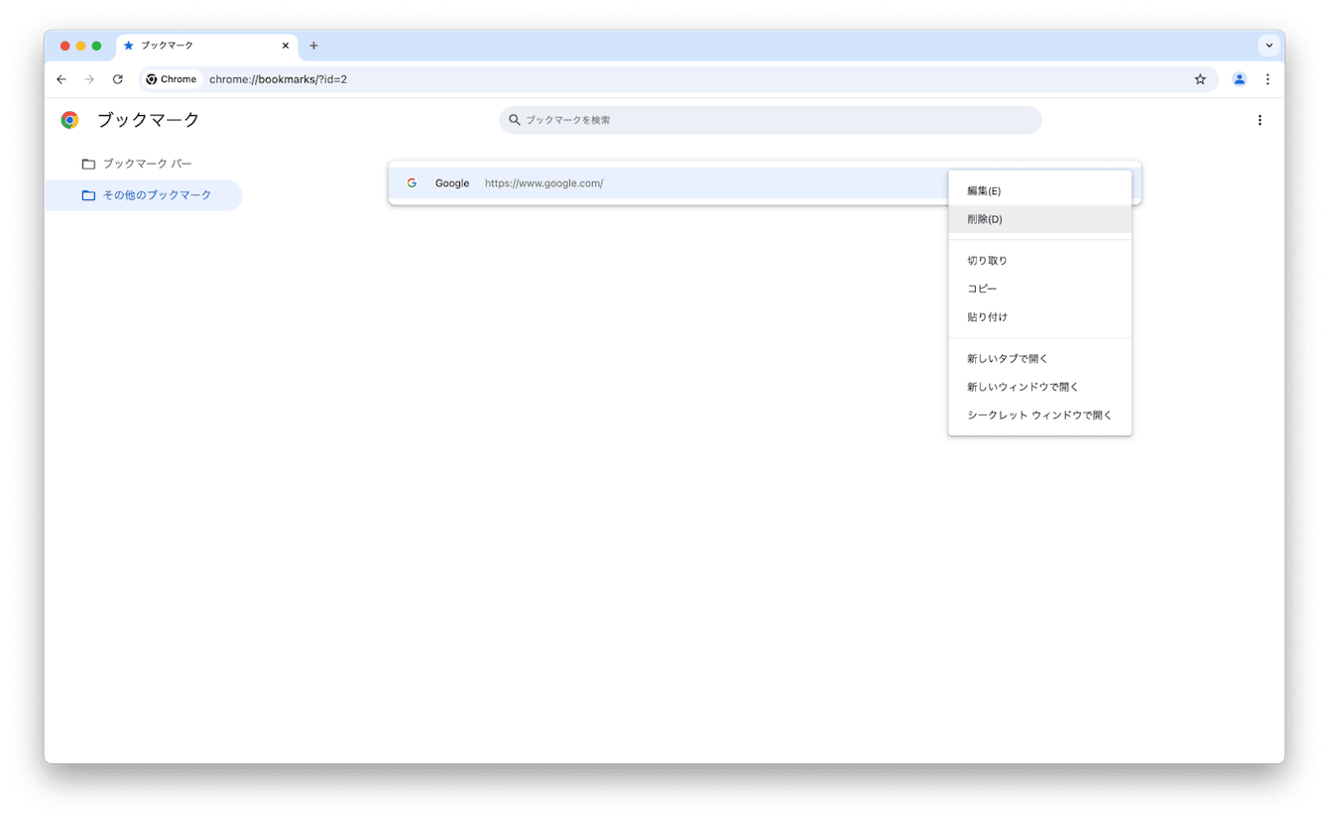
Task: Choose 新しいタブで開く menu entry
Action: pos(1039,359)
